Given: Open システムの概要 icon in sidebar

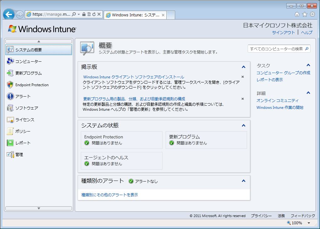Looking at the screenshot, I should pos(10,50).
